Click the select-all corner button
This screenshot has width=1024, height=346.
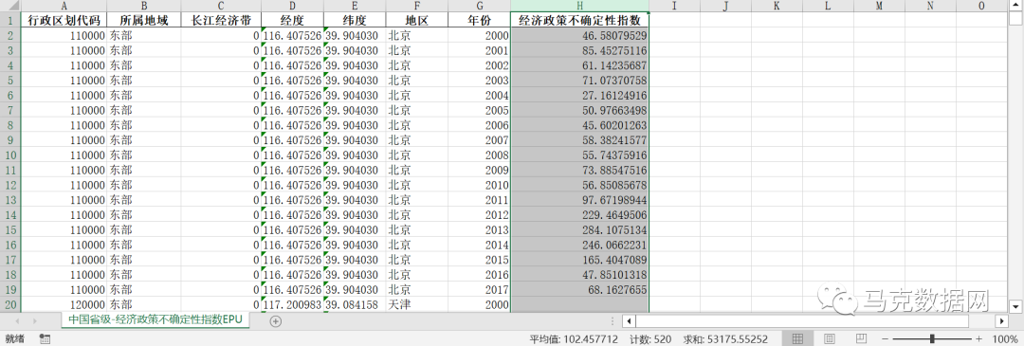[10, 6]
